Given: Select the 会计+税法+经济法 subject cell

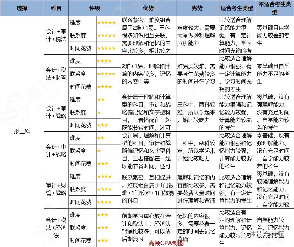Looking at the screenshot, I should coord(56,228).
